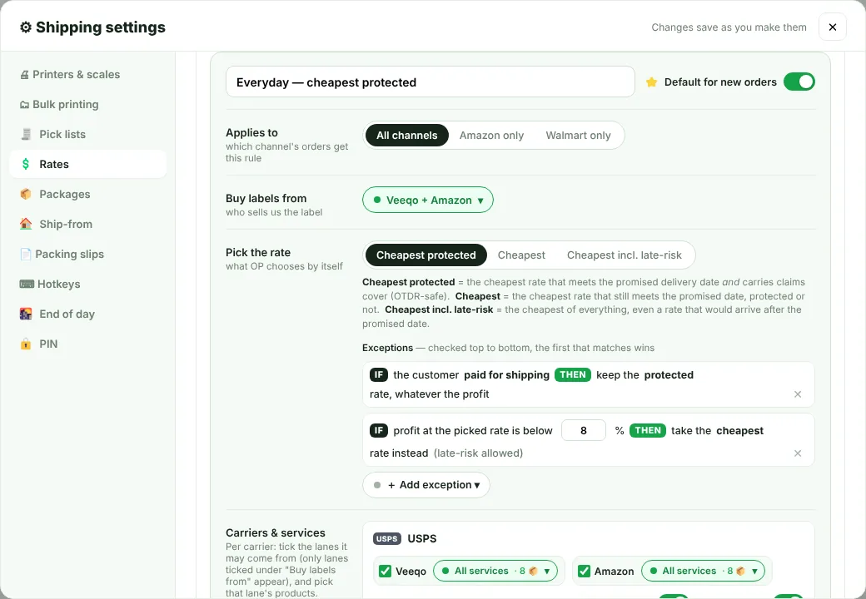Click the Packing slips page icon
The image size is (866, 599).
click(x=26, y=254)
